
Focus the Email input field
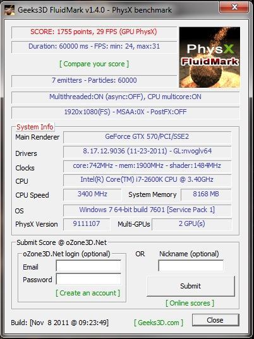88,266
